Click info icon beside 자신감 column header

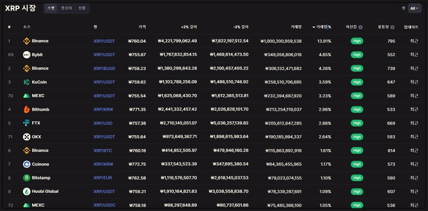point(360,27)
